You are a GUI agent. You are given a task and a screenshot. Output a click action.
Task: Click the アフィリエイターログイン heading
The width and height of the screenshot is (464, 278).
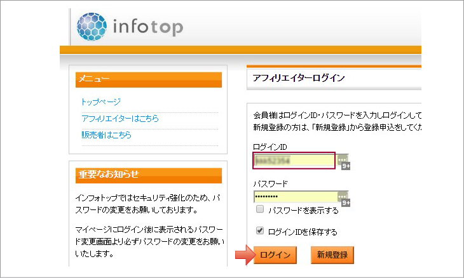tap(299, 78)
